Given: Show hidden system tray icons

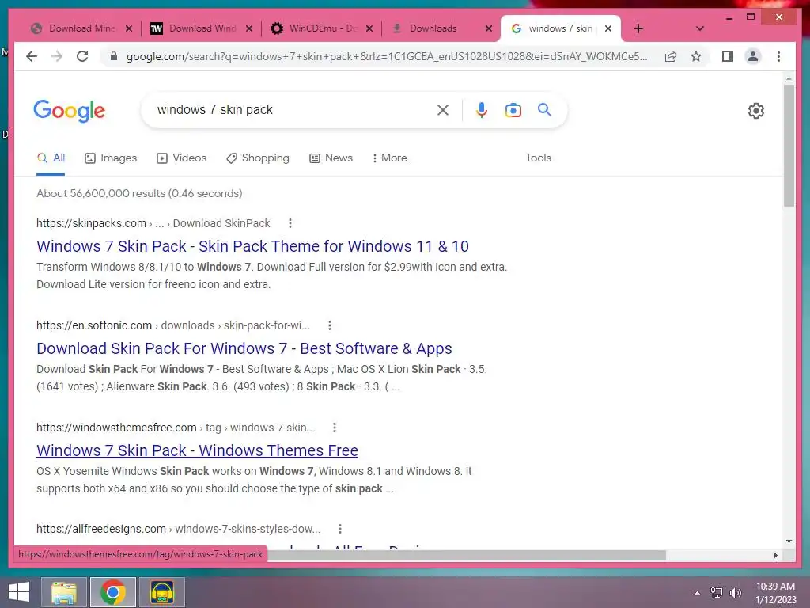Looking at the screenshot, I should tap(698, 593).
